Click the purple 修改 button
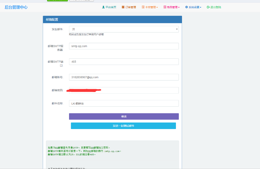 (x=124, y=116)
